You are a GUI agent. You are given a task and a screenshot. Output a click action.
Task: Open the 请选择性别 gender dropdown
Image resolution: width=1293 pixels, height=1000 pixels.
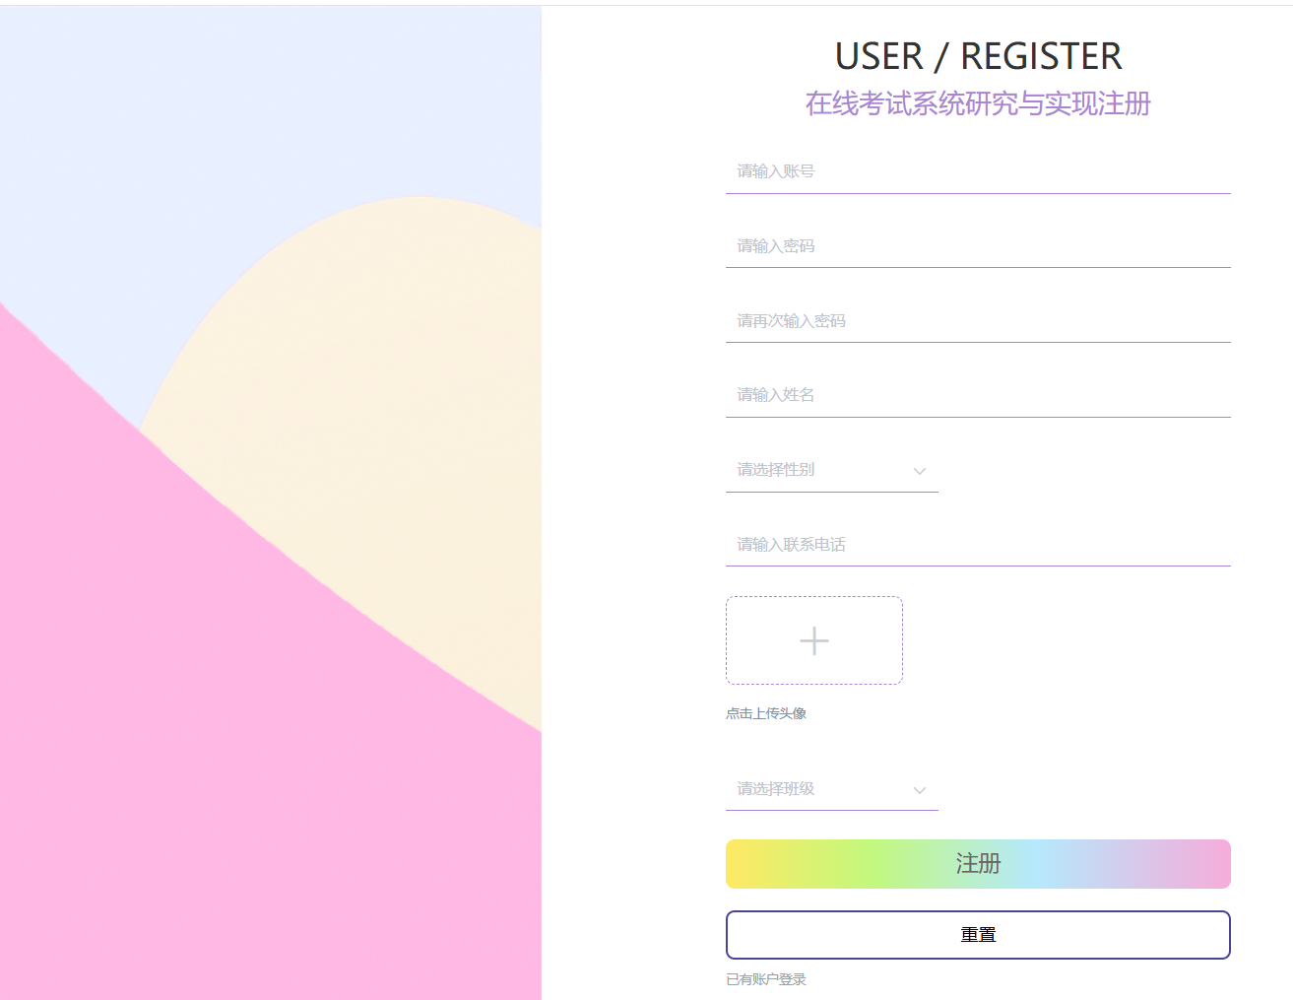(832, 470)
